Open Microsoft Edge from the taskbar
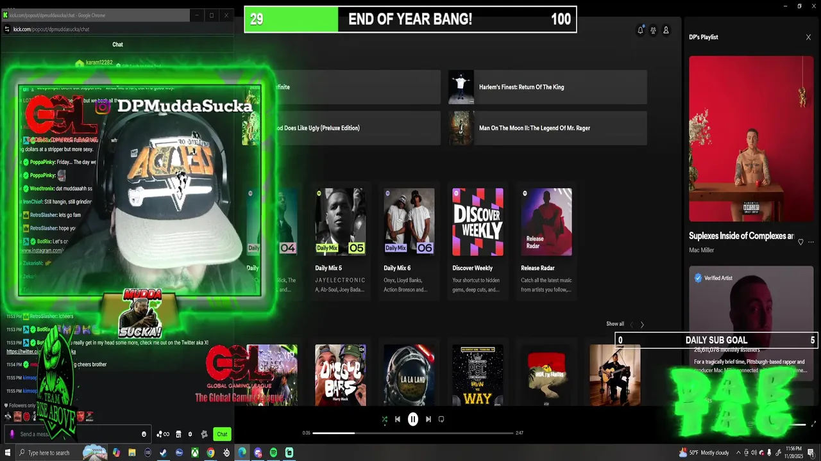 242,453
